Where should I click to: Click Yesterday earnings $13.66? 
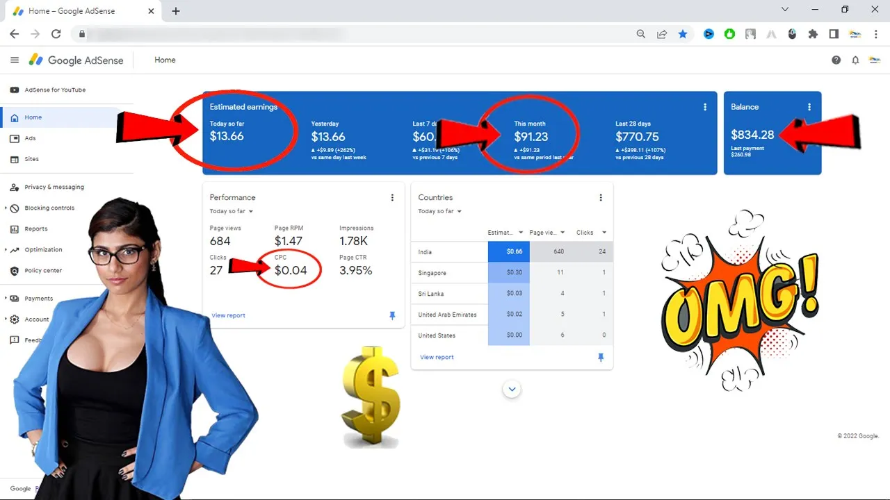[x=328, y=137]
